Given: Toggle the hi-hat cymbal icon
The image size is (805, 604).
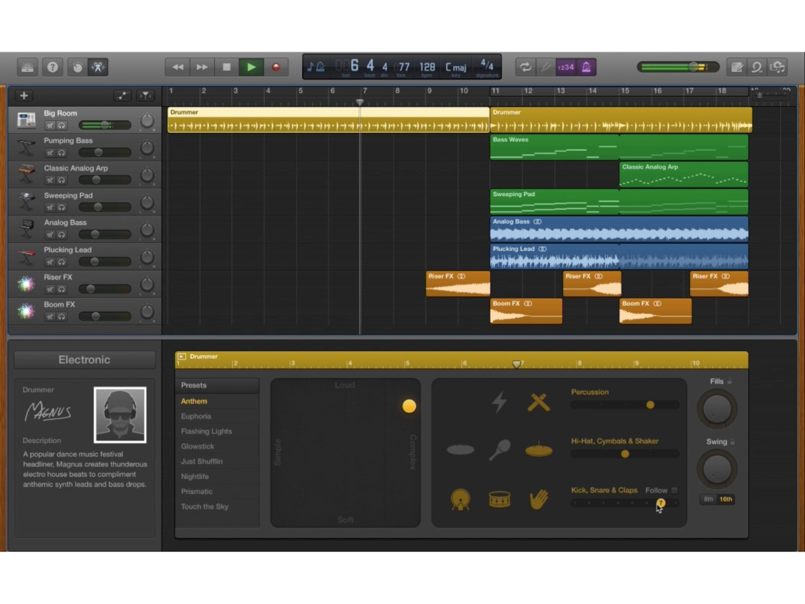Looking at the screenshot, I should [539, 449].
